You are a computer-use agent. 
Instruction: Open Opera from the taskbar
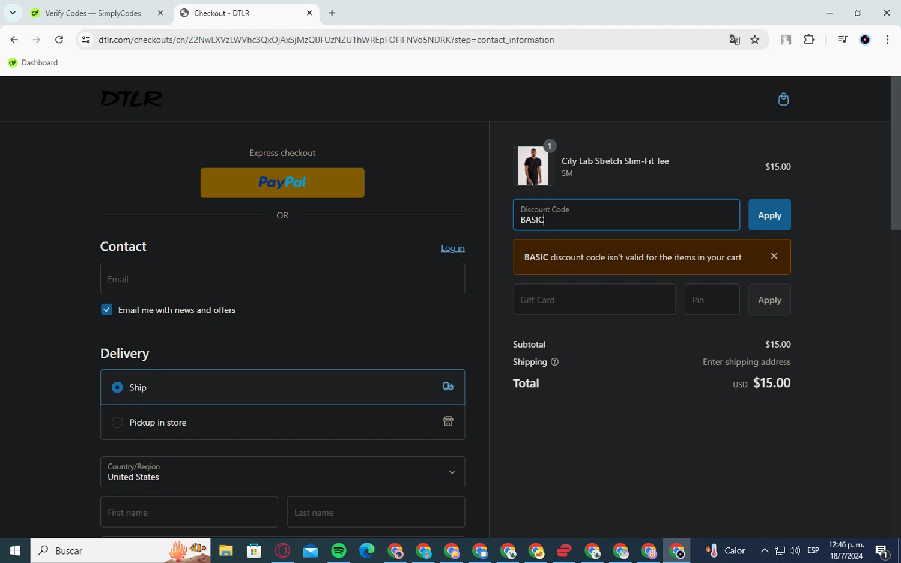[282, 550]
